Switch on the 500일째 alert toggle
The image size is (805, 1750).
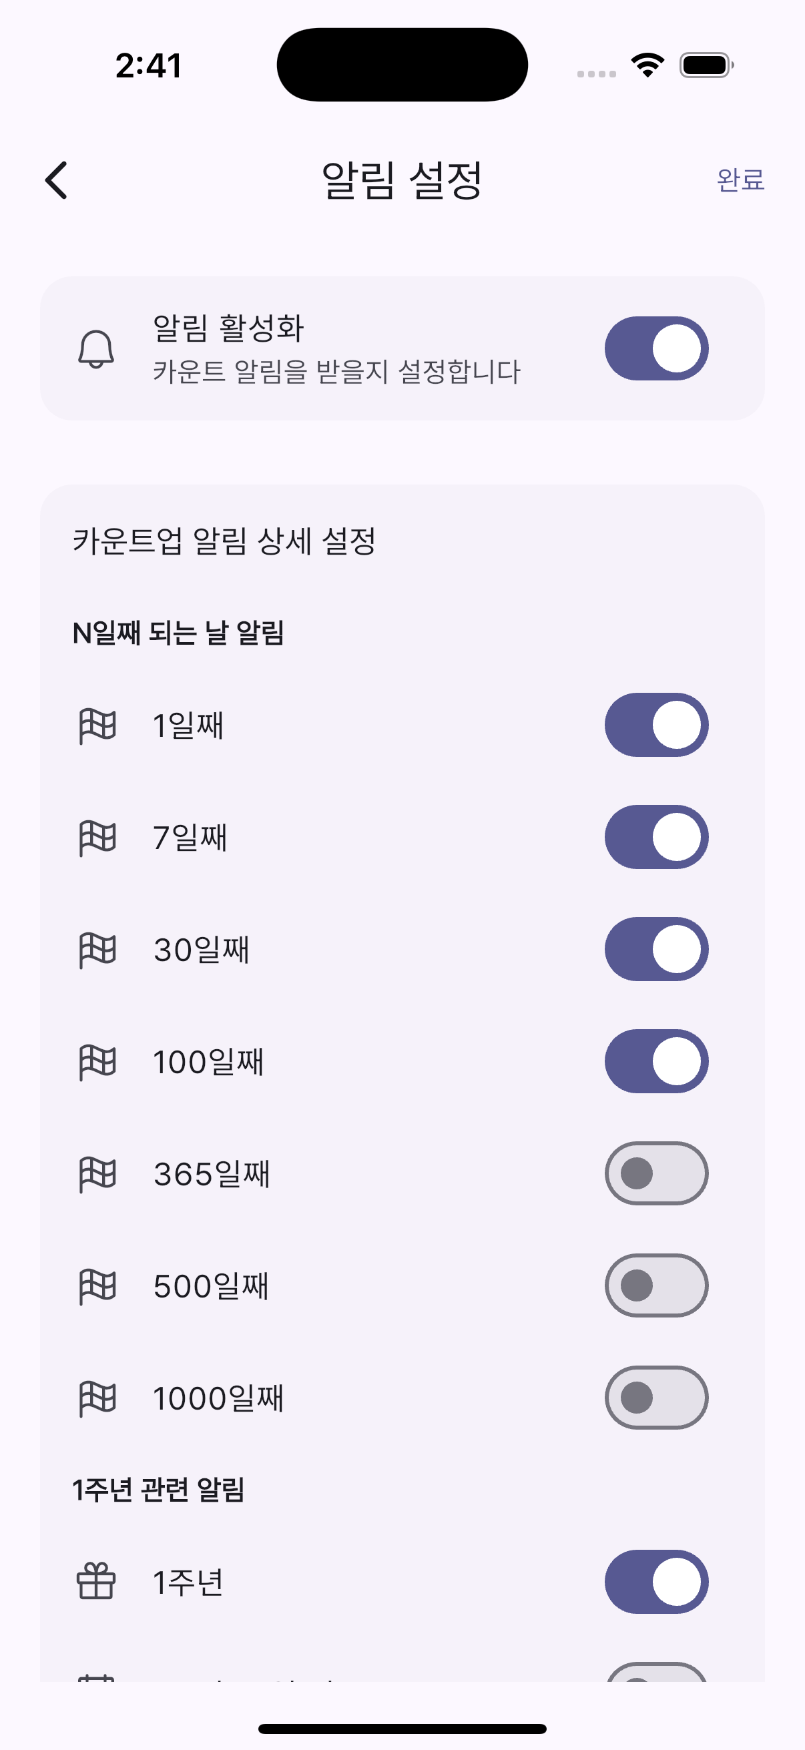(x=656, y=1285)
